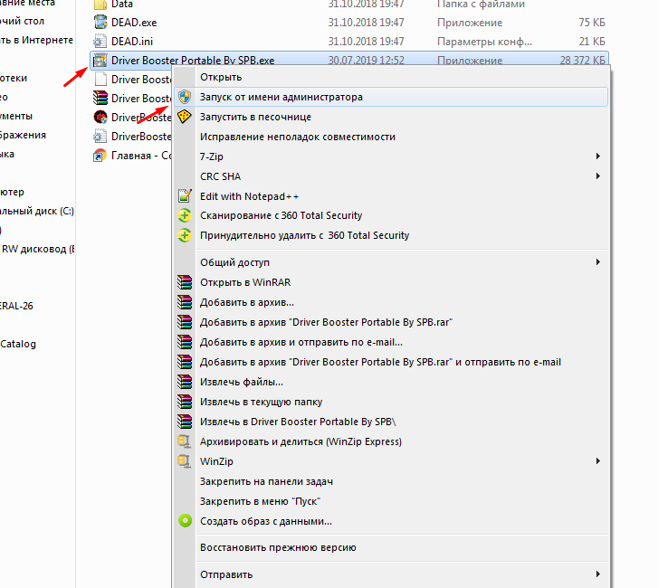Select Добавить в архив... entry
This screenshot has height=588, width=658.
pyautogui.click(x=391, y=302)
